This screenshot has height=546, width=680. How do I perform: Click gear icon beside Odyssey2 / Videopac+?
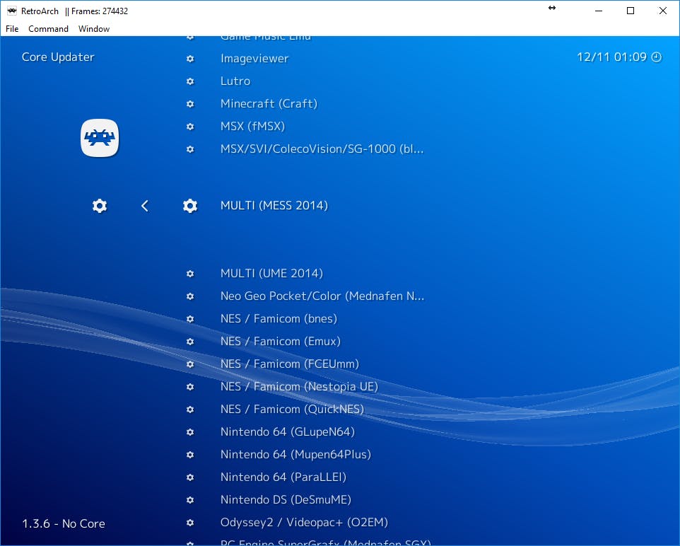coord(190,523)
